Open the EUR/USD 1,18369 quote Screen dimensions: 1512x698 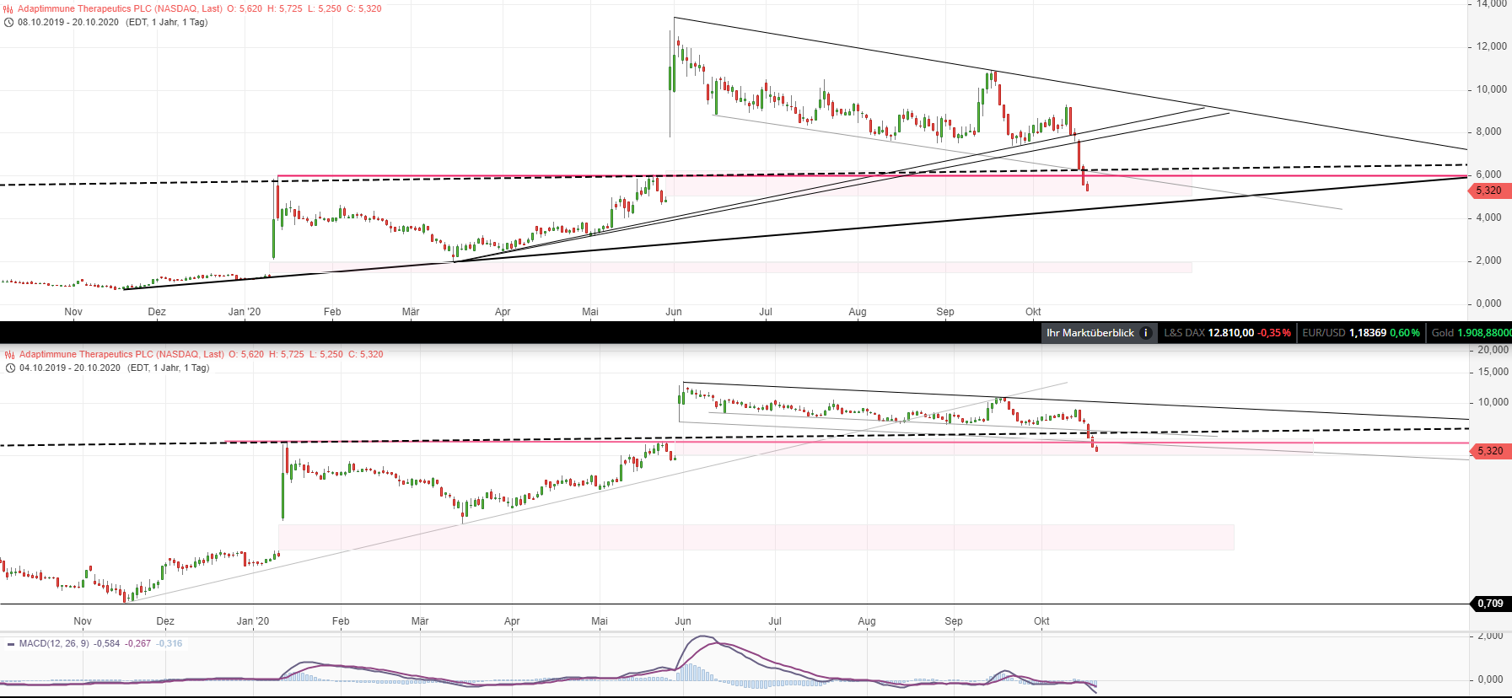pos(1344,333)
